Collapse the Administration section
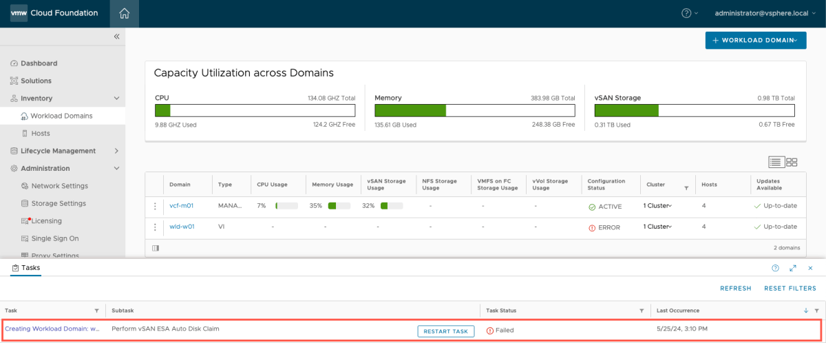Viewport: 826px width, 343px height. pyautogui.click(x=116, y=169)
